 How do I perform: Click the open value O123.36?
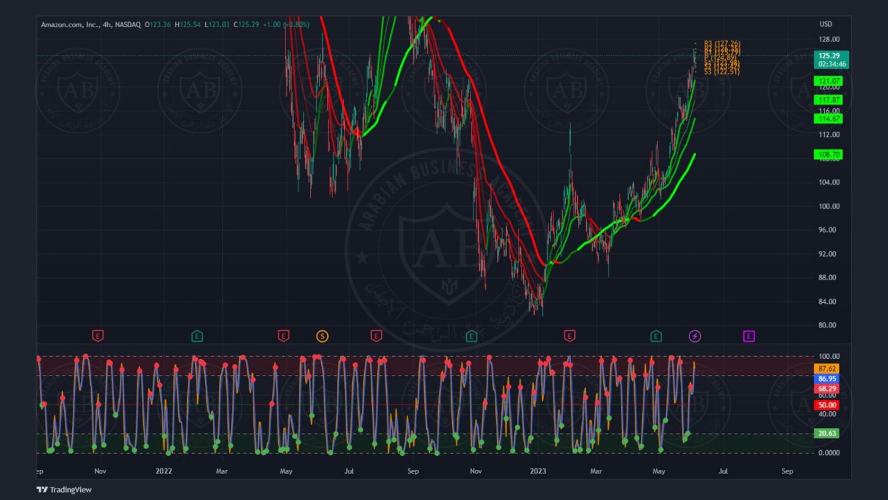point(157,24)
